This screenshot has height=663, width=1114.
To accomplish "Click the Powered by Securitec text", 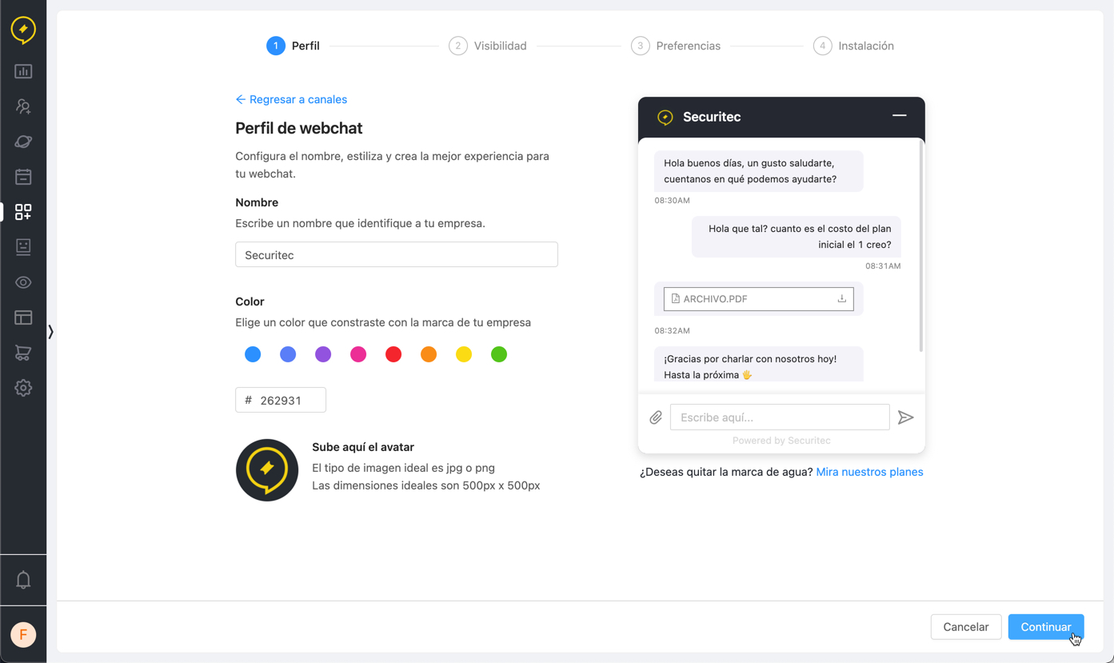I will (x=781, y=441).
